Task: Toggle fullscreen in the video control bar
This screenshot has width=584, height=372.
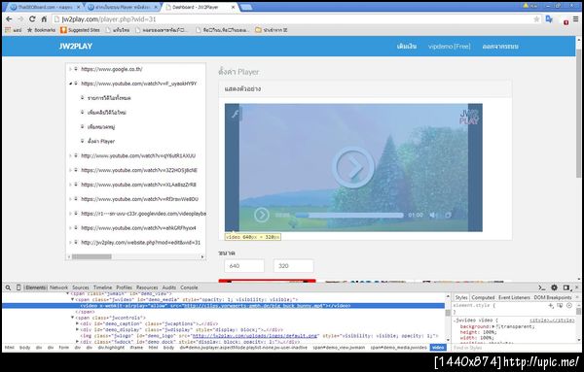Action: tap(448, 215)
